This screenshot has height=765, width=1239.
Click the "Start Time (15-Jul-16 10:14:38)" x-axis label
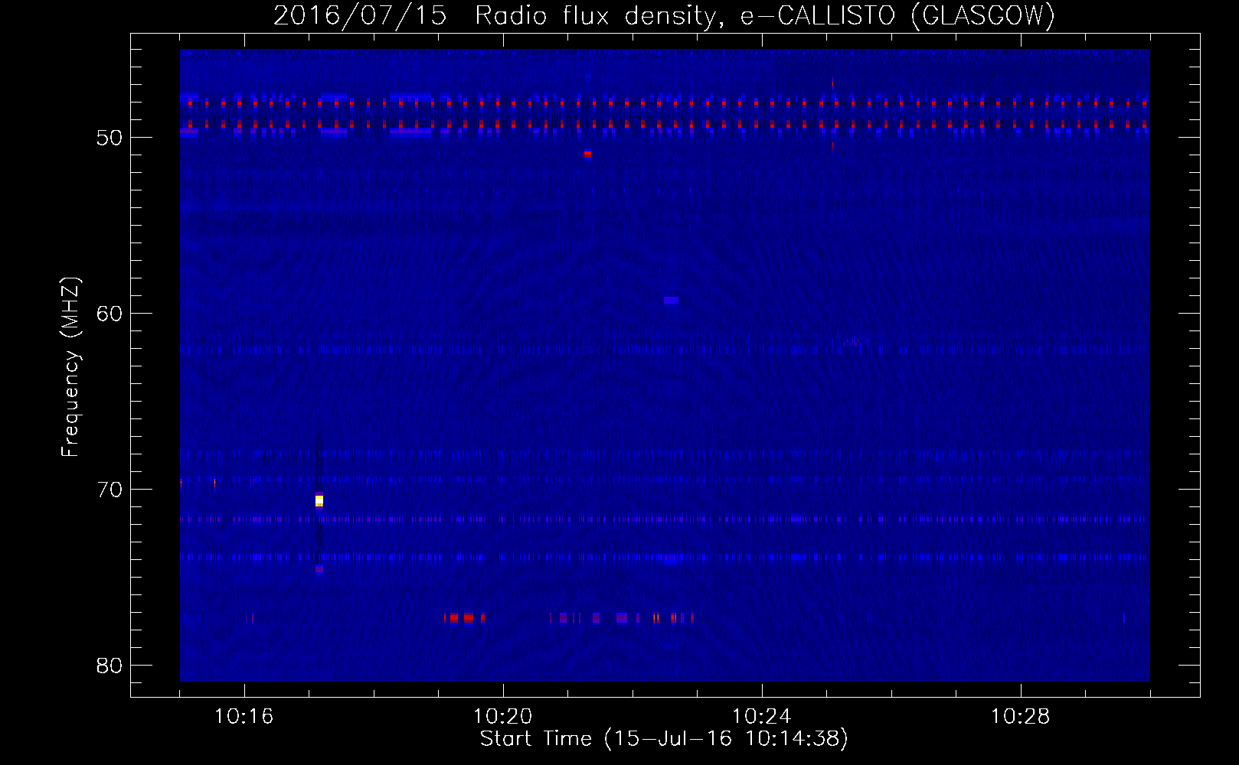pyautogui.click(x=664, y=739)
